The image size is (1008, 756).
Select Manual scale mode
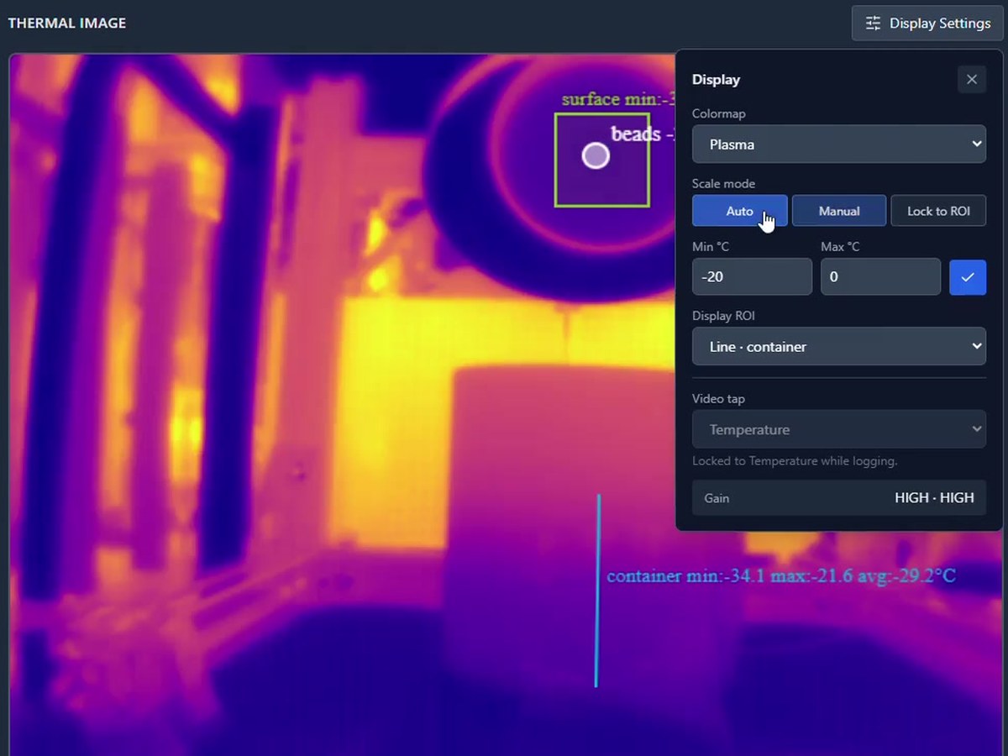tap(839, 211)
